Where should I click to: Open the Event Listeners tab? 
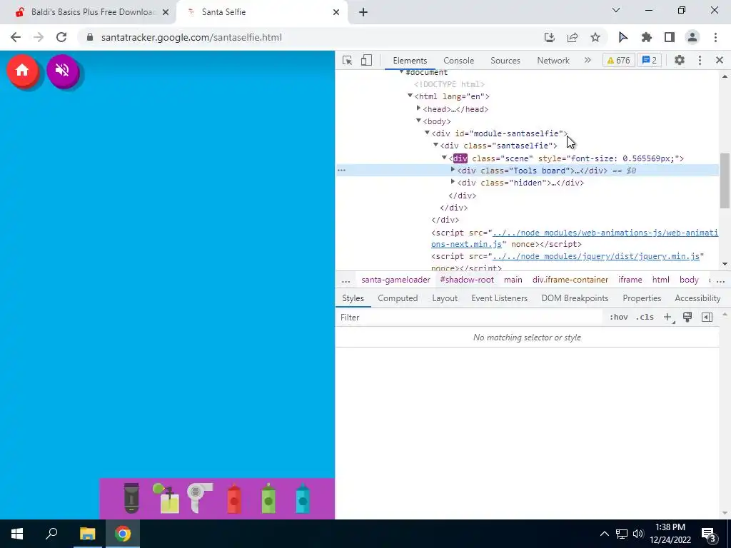coord(499,298)
